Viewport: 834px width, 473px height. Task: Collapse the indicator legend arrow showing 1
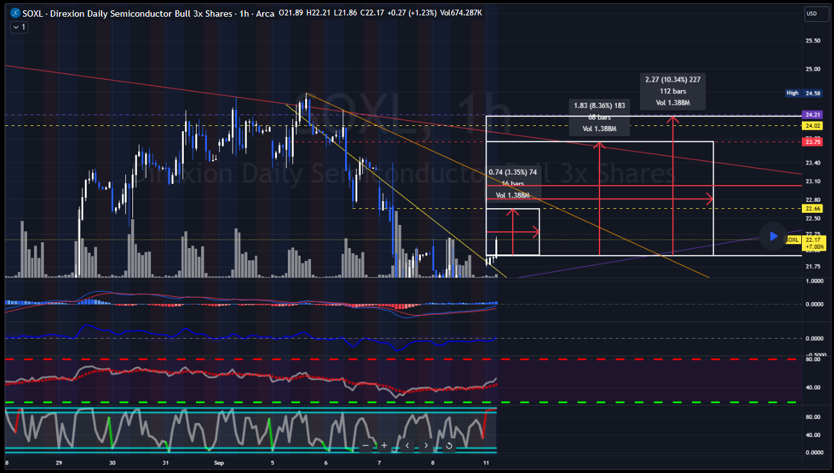(x=19, y=27)
